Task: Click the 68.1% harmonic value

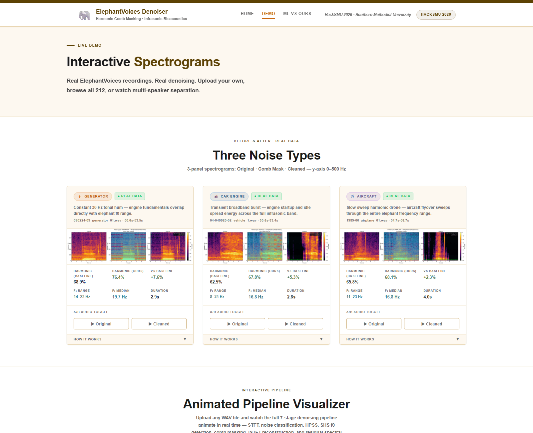Action: point(391,277)
